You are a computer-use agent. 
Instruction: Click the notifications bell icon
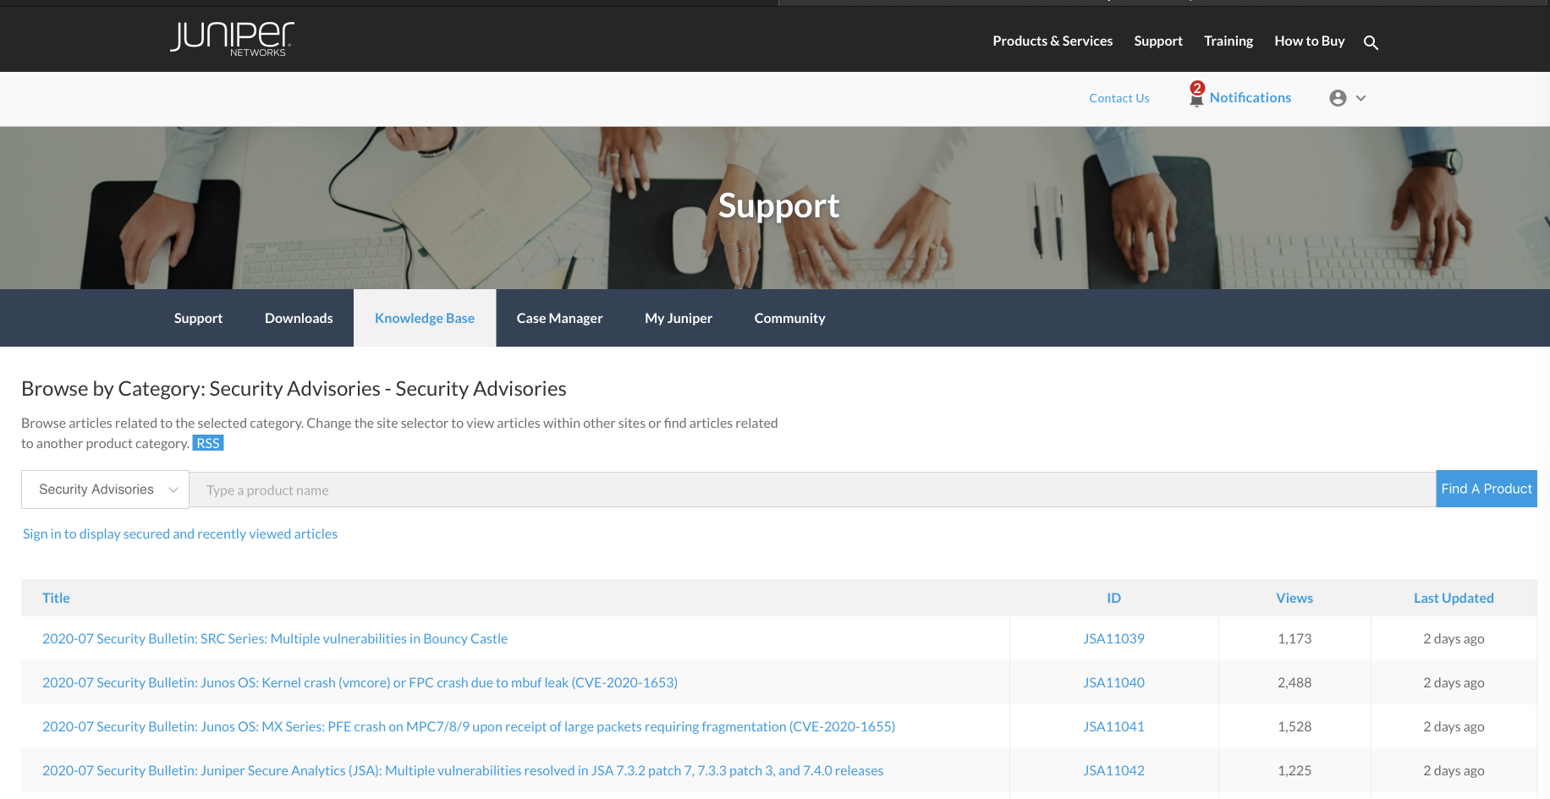point(1196,98)
